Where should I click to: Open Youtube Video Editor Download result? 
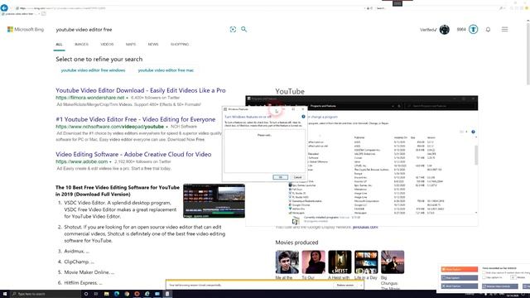click(x=141, y=90)
